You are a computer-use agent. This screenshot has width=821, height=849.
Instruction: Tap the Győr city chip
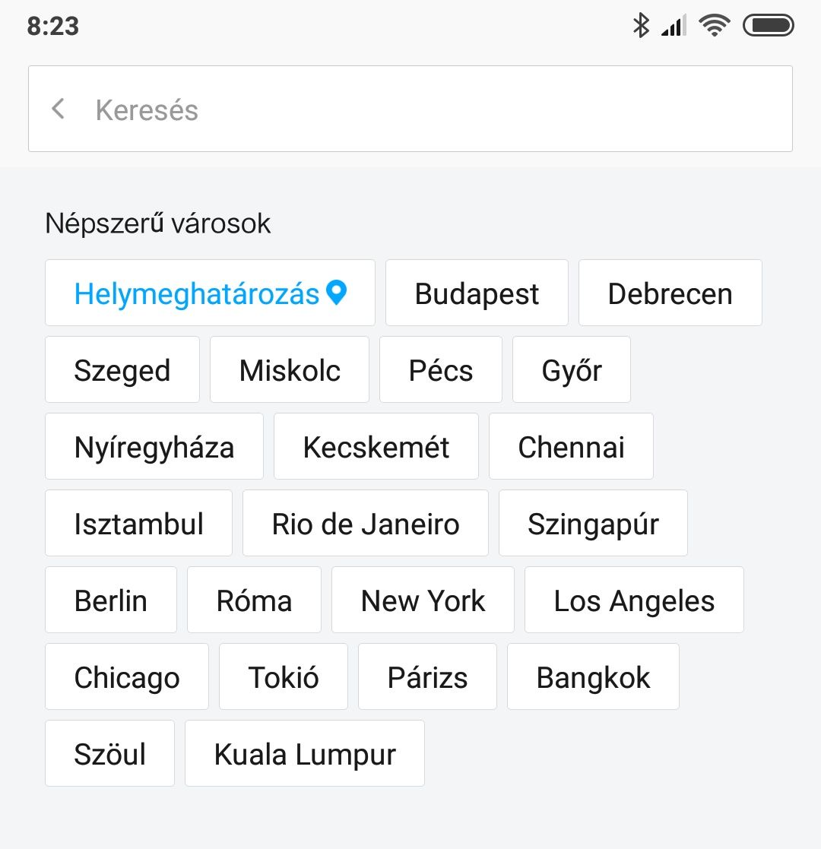click(572, 370)
